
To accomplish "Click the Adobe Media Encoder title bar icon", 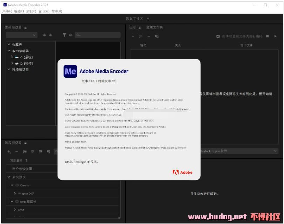I will 5,5.
